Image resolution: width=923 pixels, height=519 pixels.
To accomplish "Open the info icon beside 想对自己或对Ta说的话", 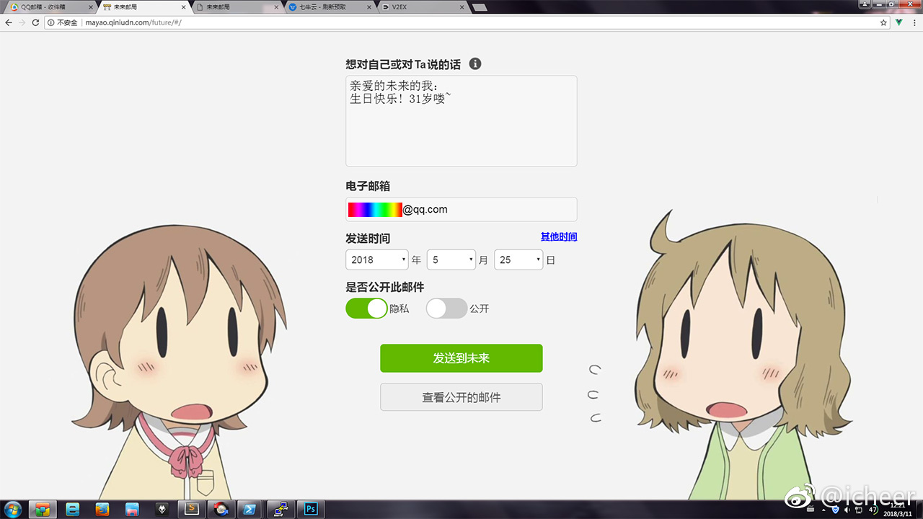I will (474, 63).
